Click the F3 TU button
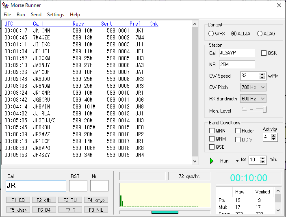 coord(70,200)
